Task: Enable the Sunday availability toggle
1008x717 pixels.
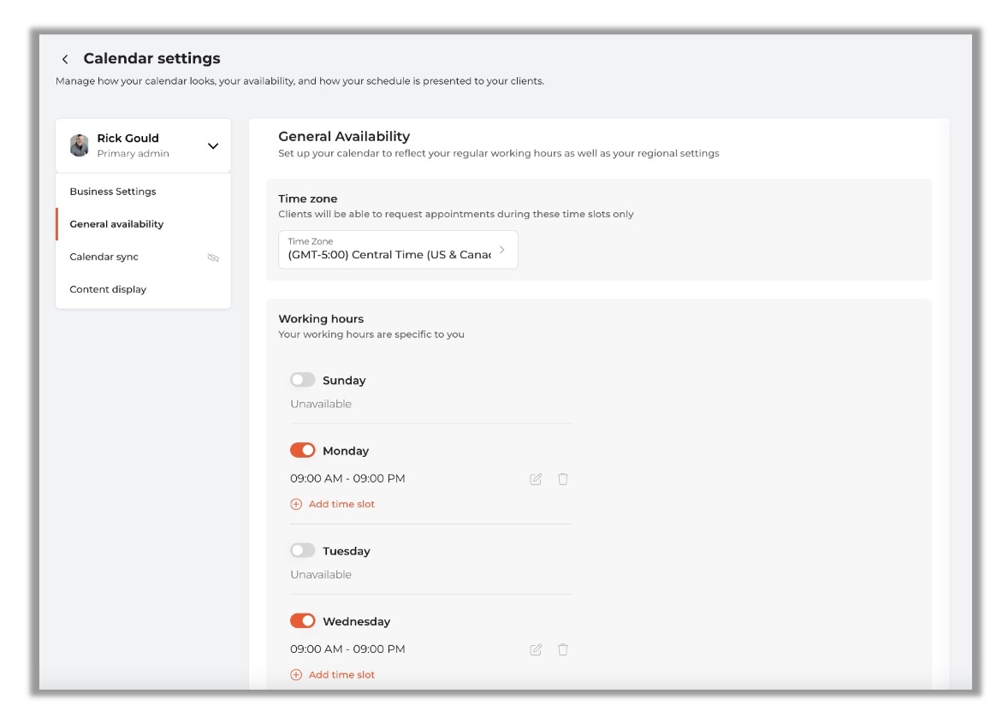Action: (x=303, y=380)
